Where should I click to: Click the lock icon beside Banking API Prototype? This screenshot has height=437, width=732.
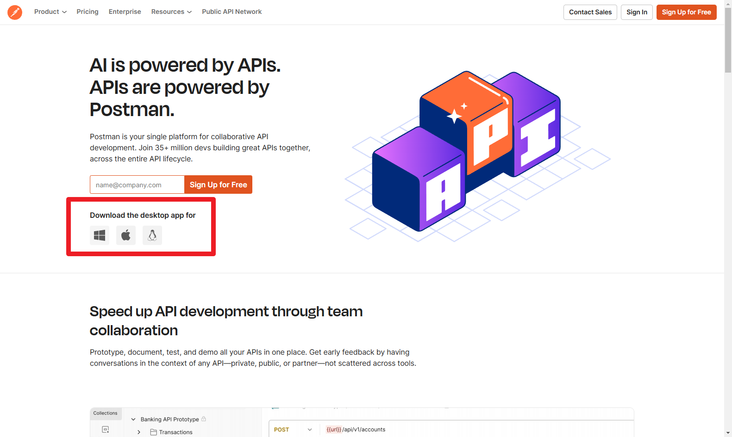tap(204, 419)
